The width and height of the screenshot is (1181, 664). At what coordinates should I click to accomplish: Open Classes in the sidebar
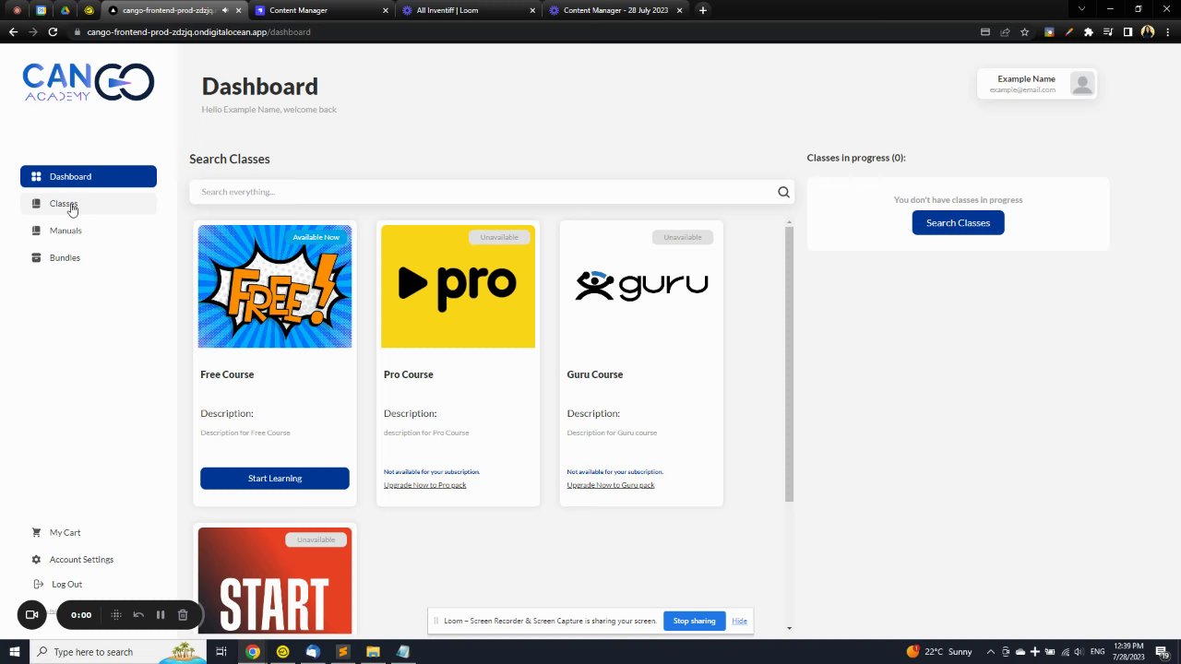[89, 204]
